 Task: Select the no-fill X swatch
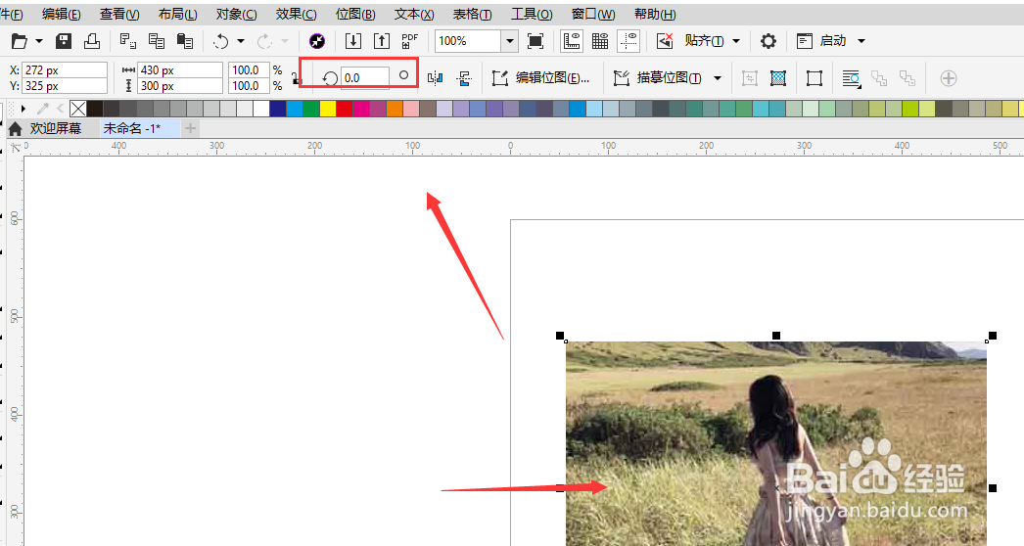77,109
